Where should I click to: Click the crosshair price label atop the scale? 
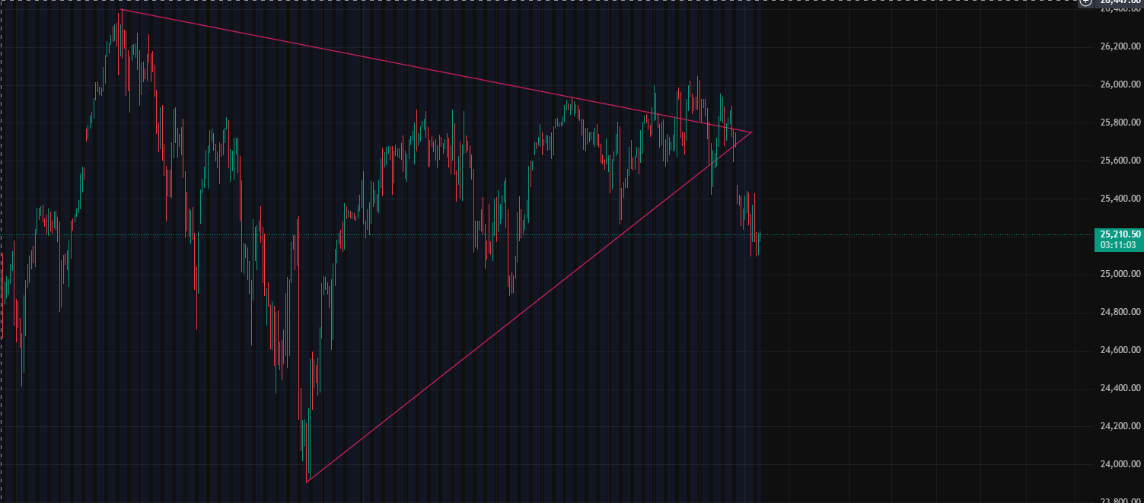point(1120,4)
